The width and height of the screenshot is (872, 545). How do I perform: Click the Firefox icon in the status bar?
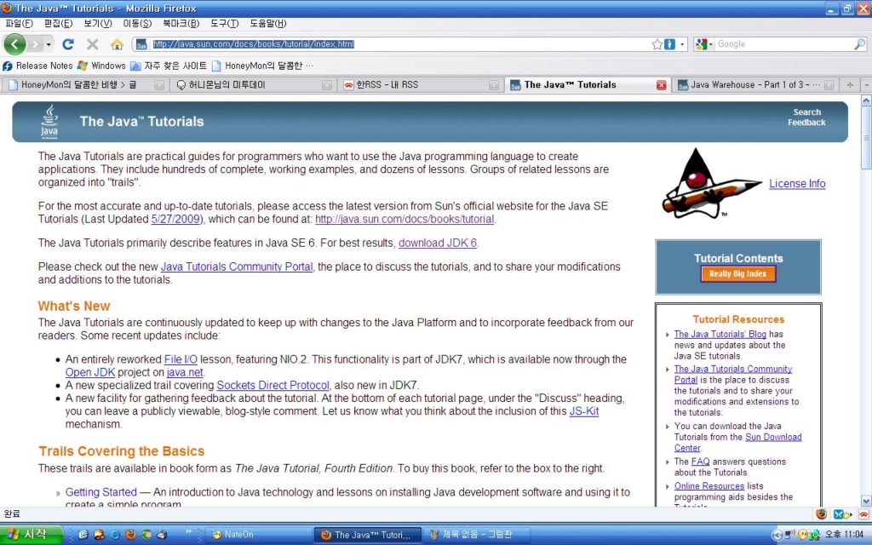tap(821, 513)
